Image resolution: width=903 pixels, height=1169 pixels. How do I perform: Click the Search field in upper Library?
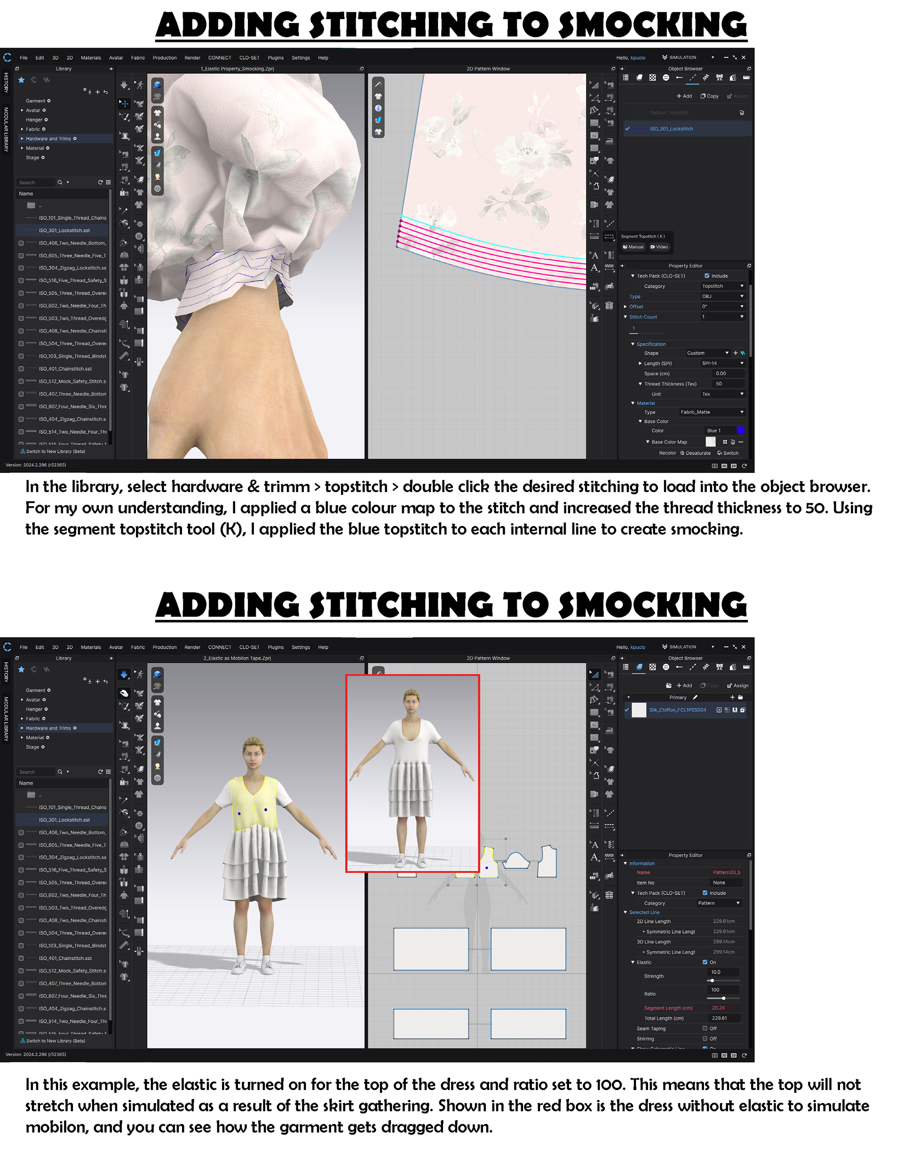click(x=36, y=183)
